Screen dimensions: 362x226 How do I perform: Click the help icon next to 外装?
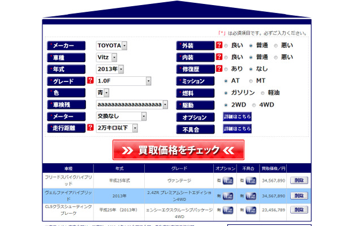pos(219,45)
